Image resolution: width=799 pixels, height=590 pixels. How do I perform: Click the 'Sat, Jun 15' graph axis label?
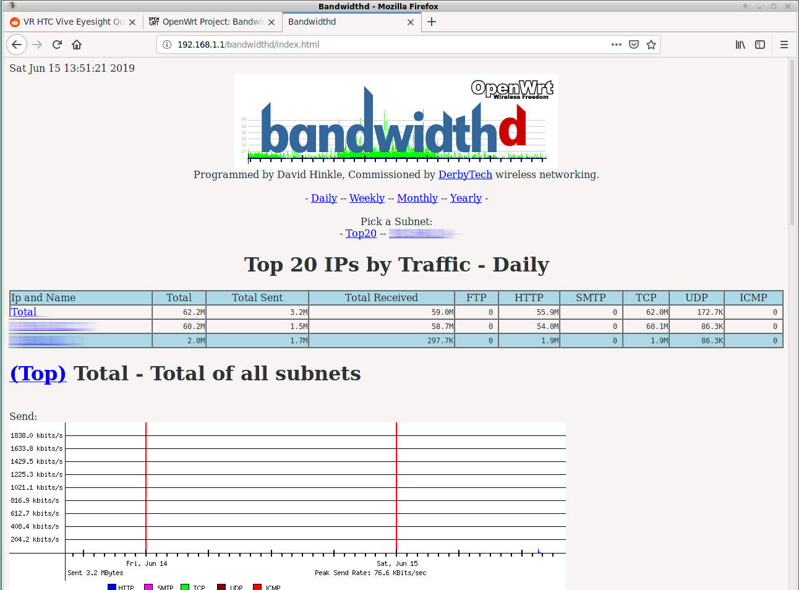tap(397, 563)
